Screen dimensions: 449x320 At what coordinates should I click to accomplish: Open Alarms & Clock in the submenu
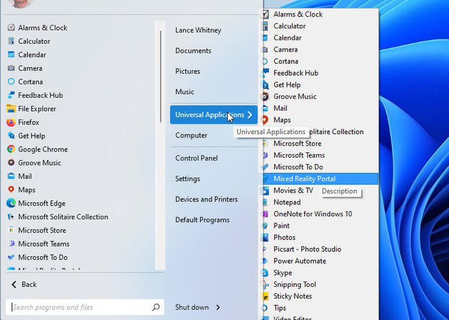click(x=298, y=14)
